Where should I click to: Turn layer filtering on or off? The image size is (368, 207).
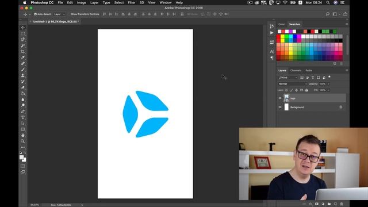click(x=329, y=76)
